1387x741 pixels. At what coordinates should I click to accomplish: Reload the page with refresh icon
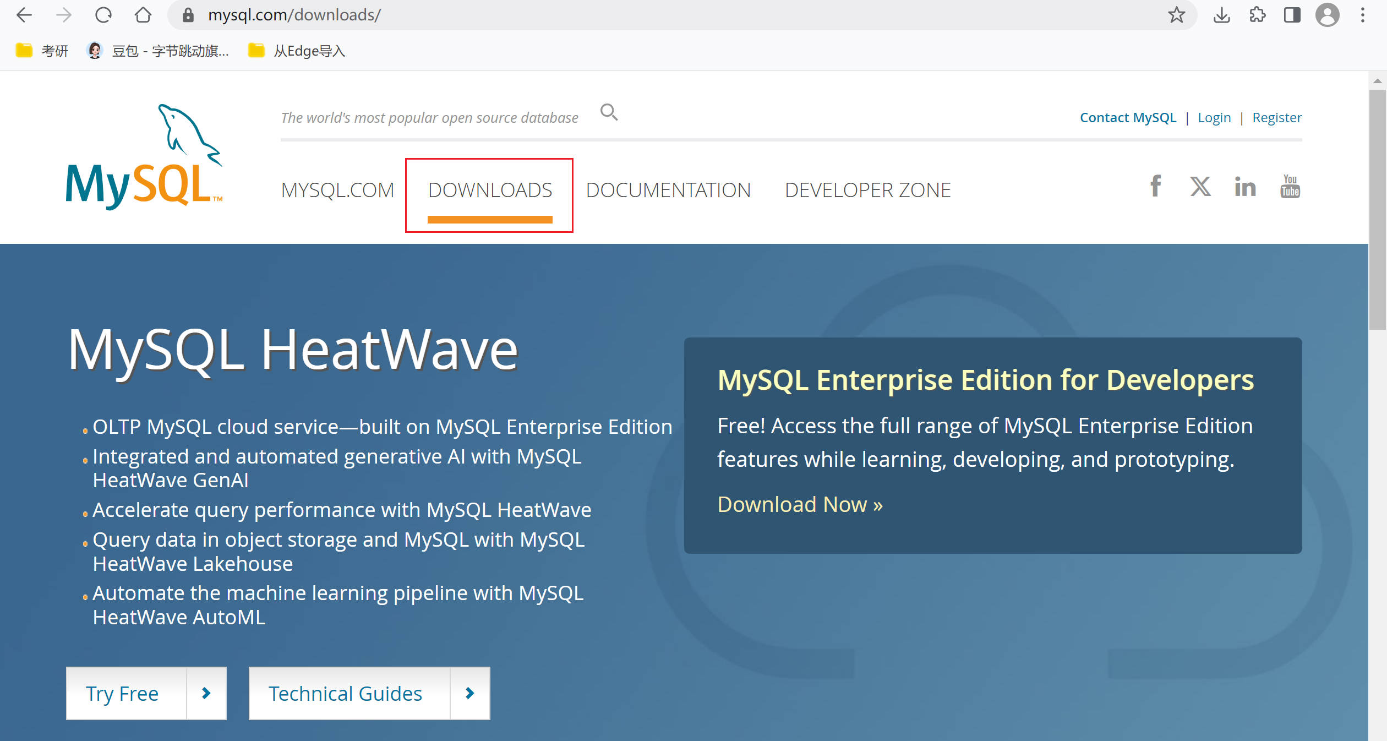pyautogui.click(x=103, y=15)
